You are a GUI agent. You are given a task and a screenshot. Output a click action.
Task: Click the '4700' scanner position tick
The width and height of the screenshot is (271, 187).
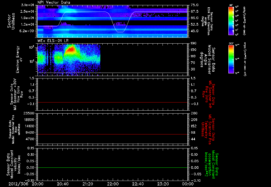pyautogui.click(x=30, y=139)
